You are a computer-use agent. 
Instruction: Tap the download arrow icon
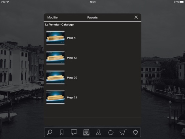click(99, 132)
